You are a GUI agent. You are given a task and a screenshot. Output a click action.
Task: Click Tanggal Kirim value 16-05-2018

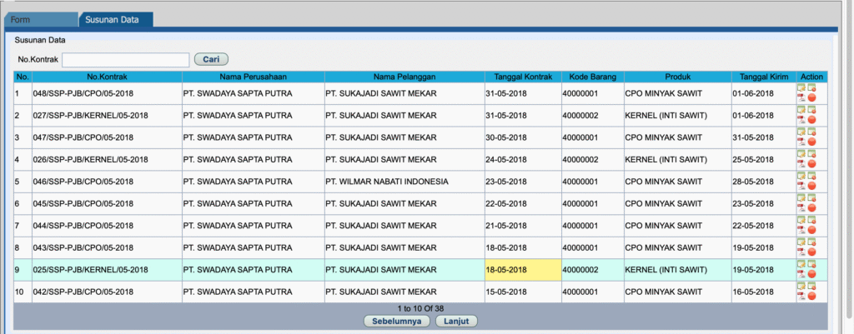pos(753,292)
